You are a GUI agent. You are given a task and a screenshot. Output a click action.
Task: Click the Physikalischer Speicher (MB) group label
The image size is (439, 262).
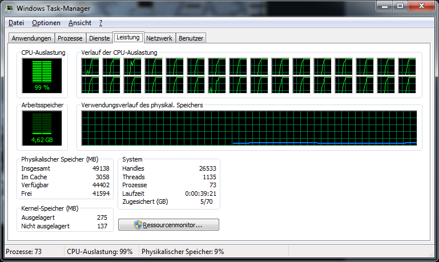click(x=59, y=159)
